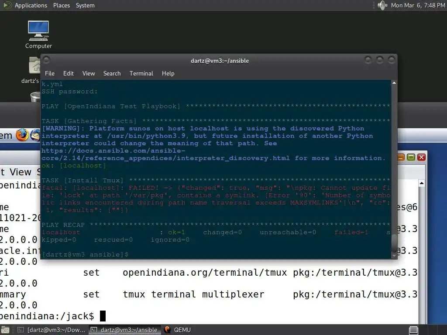Switch to dartz@vm3:~/Dow... taskbar window
Screen dimensions: 447x335
(52, 330)
